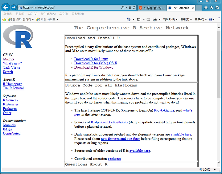The width and height of the screenshot is (222, 174).
Task: Open the Manuals documentation link
Action: pyautogui.click(x=9, y=125)
